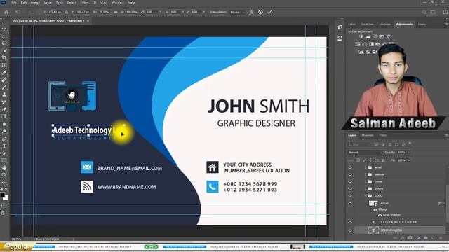
Task: Select the Pen tool
Action: [4, 139]
